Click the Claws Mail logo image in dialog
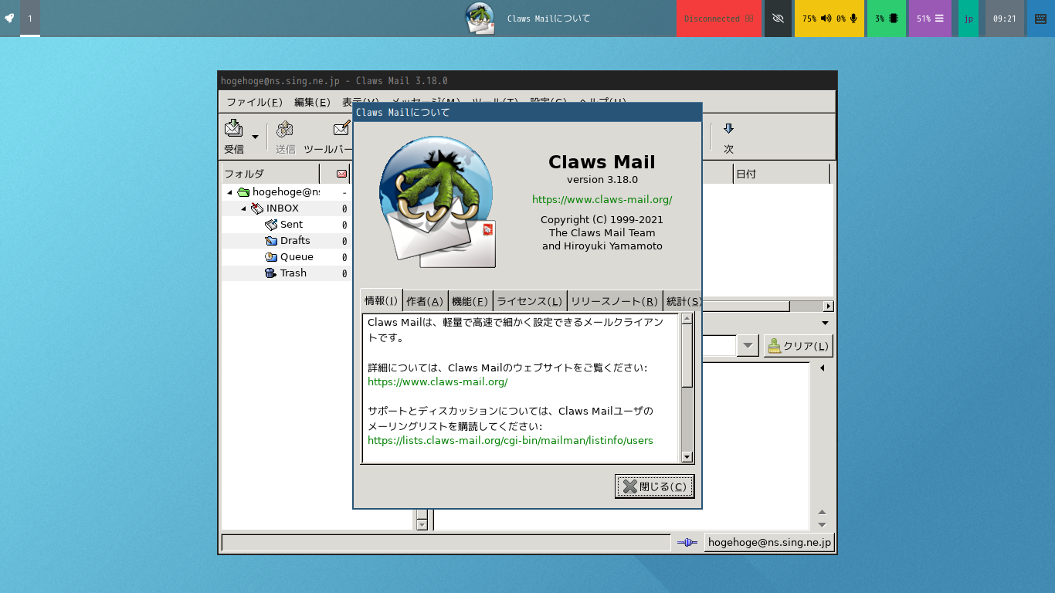 point(437,202)
